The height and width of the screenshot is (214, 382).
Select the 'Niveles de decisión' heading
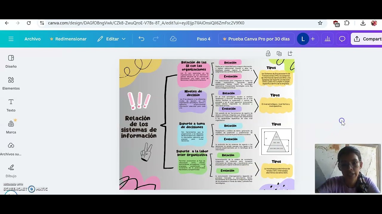click(x=193, y=93)
